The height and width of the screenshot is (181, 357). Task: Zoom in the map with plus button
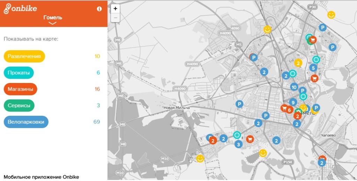[x=115, y=9]
